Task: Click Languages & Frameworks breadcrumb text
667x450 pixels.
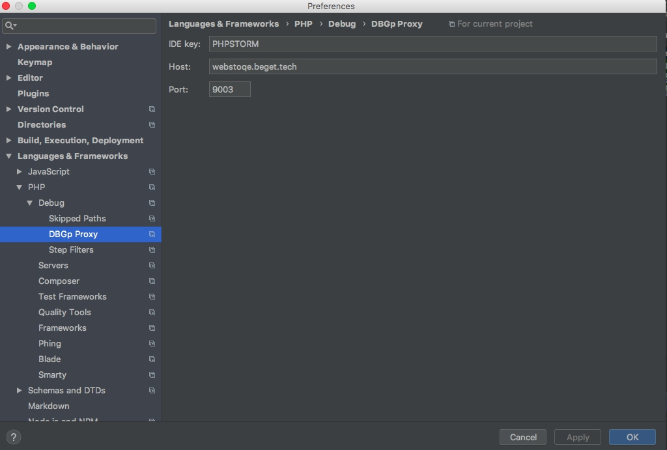Action: pos(224,24)
